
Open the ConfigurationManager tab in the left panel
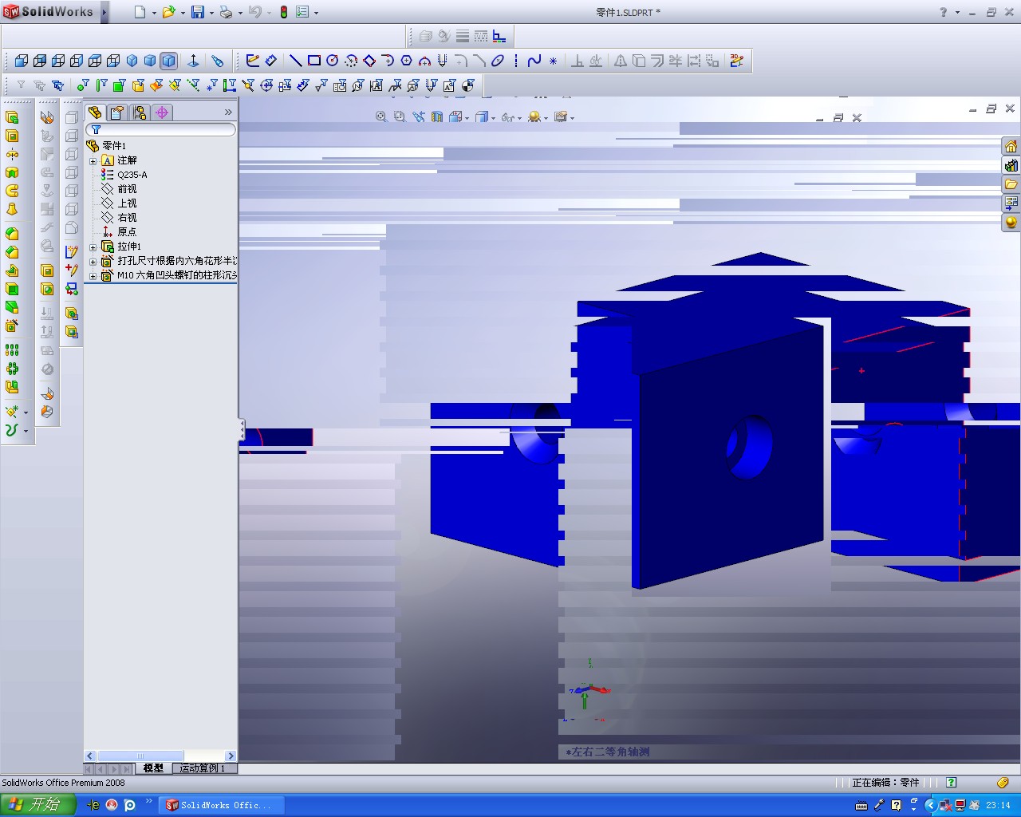[x=140, y=112]
